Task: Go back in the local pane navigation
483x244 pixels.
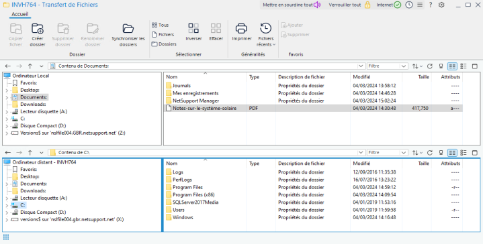Action: pyautogui.click(x=8, y=66)
